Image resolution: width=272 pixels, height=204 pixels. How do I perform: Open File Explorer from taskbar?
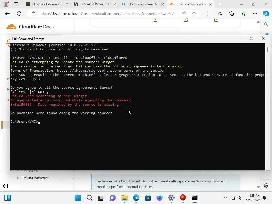click(x=124, y=198)
